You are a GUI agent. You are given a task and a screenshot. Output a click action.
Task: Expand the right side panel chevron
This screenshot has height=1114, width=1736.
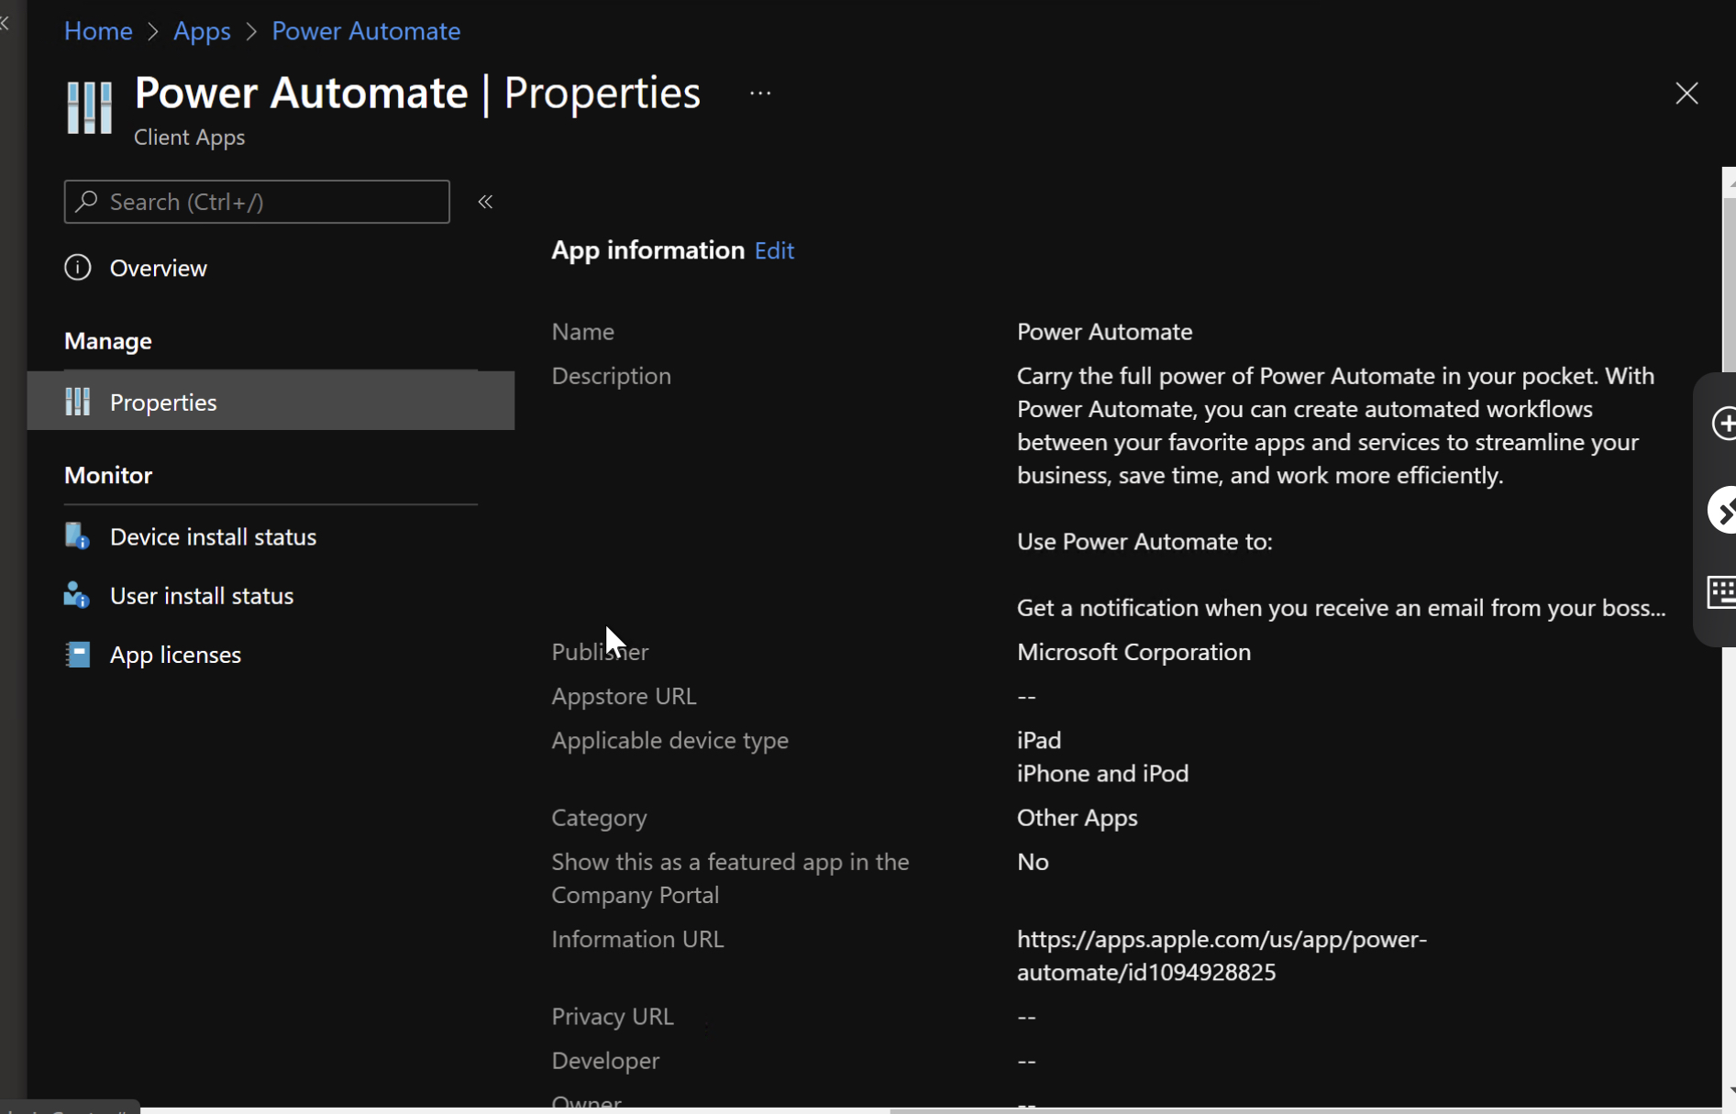[x=1725, y=510]
